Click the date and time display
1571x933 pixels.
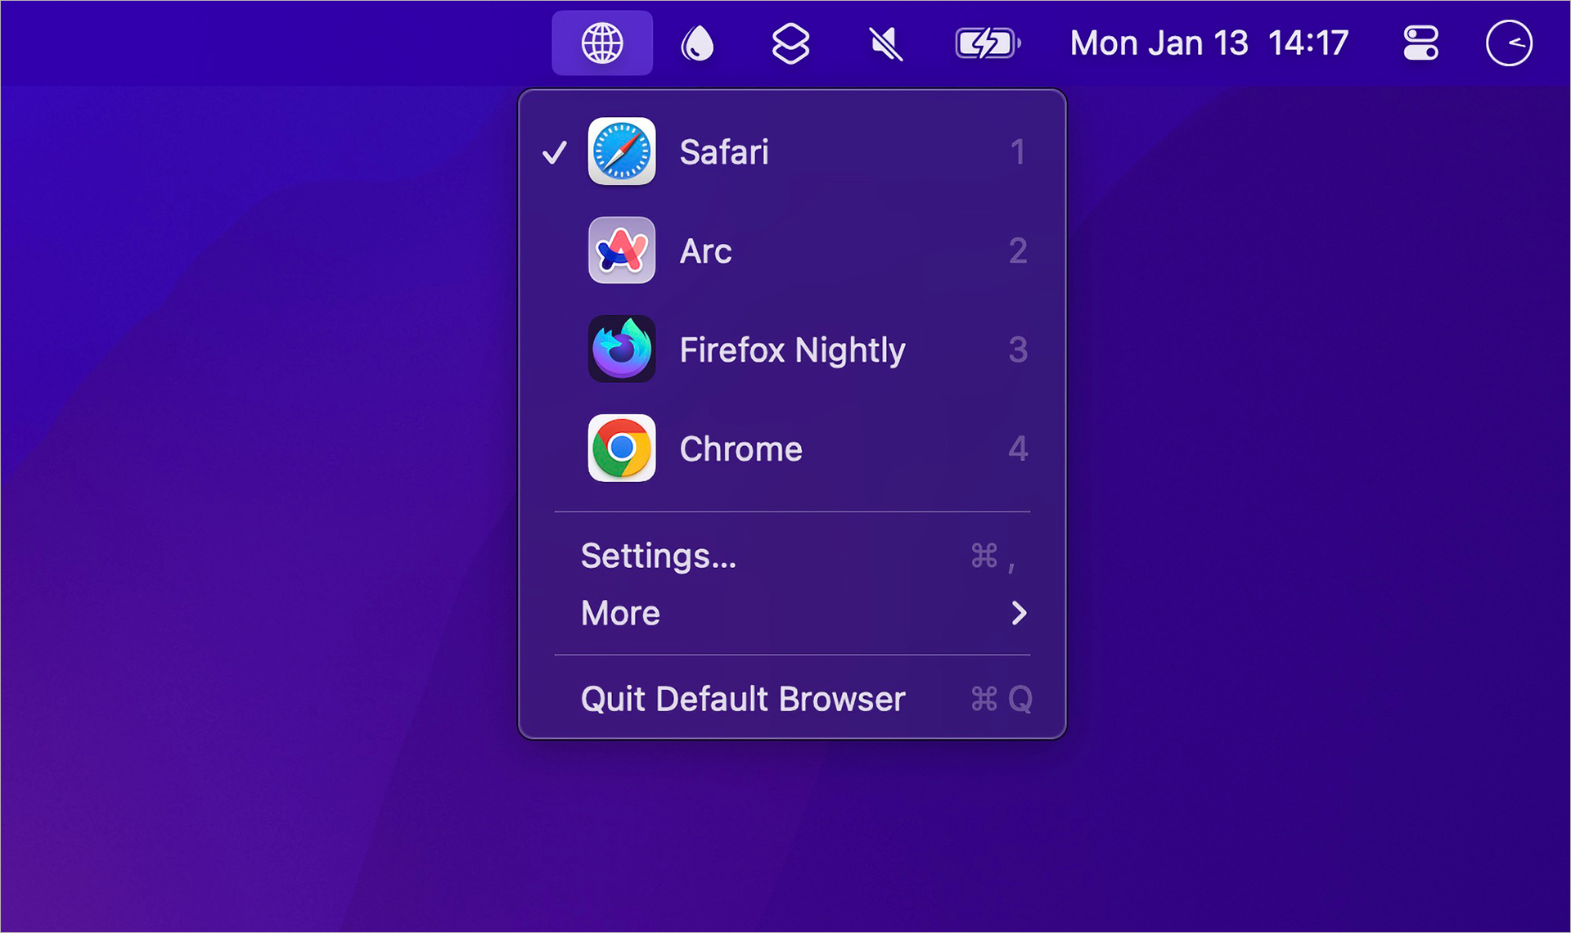(1209, 43)
